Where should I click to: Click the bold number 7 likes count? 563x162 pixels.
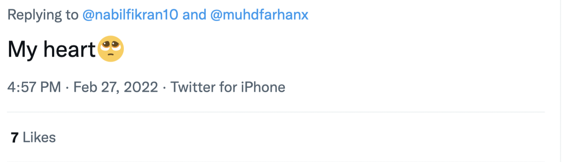click(15, 138)
